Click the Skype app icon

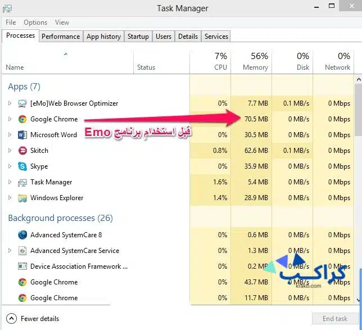click(x=22, y=166)
